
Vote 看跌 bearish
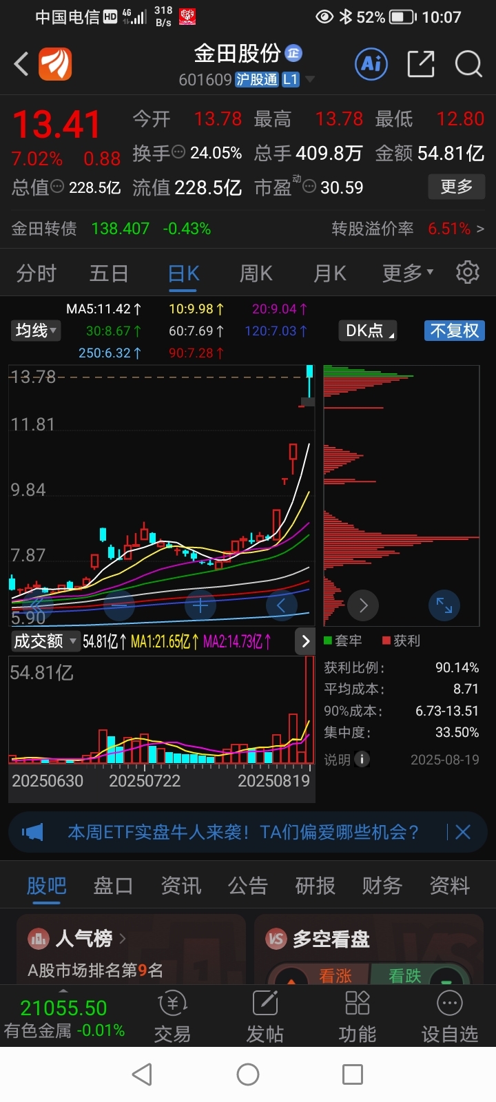[405, 975]
